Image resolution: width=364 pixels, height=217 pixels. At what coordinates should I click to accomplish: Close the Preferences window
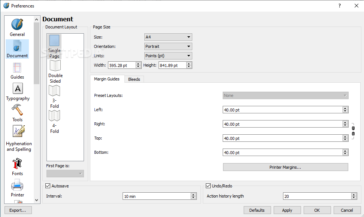tap(357, 6)
